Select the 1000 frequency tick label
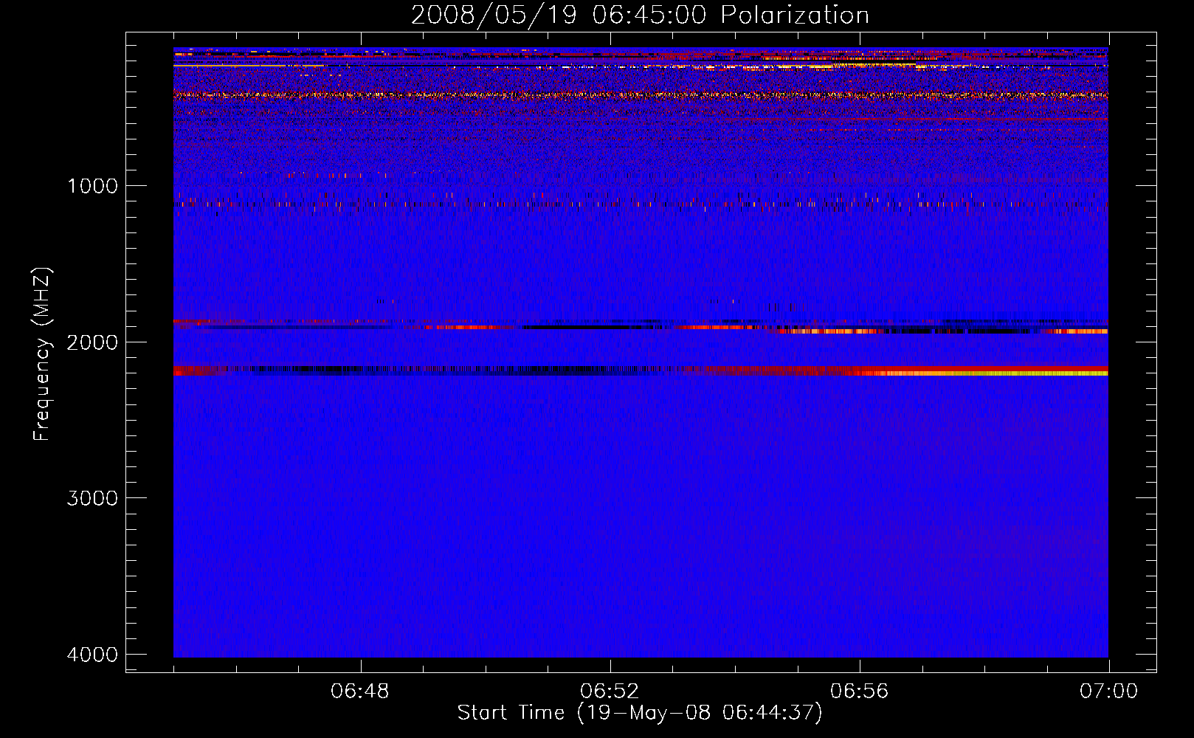 [x=92, y=186]
